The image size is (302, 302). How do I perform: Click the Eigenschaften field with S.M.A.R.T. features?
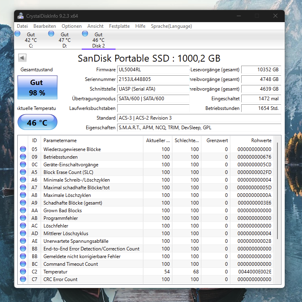(x=199, y=128)
